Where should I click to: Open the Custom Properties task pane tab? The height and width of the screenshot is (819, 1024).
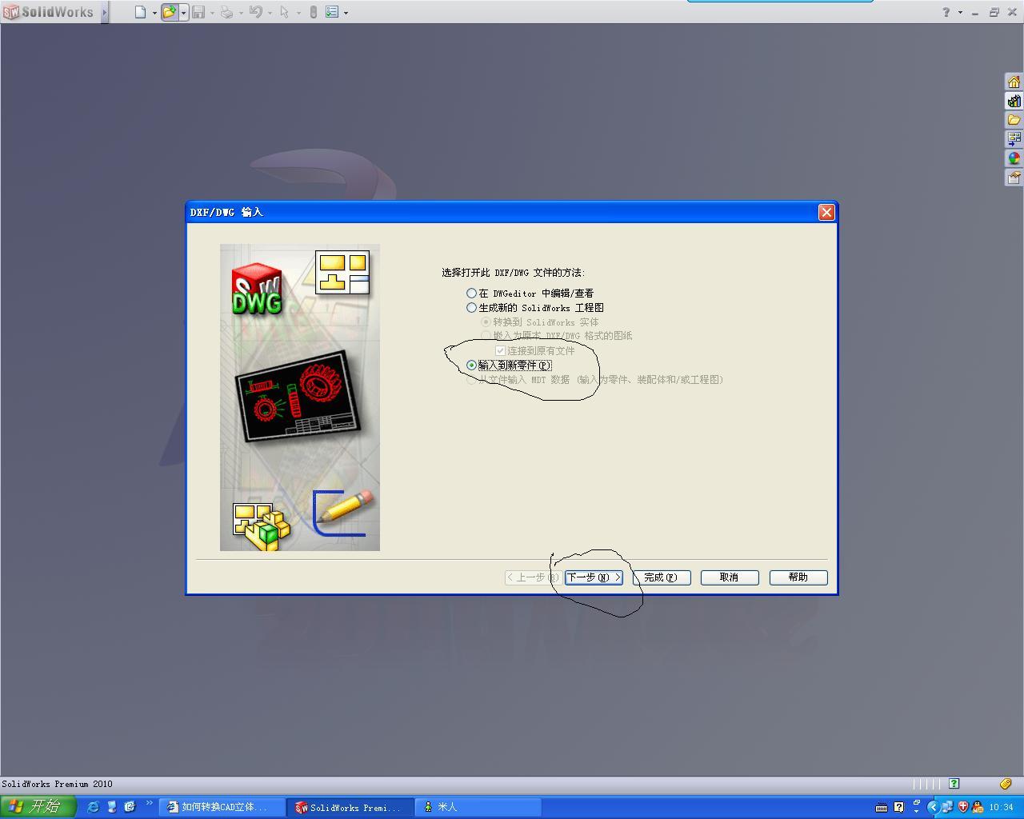tap(1014, 178)
